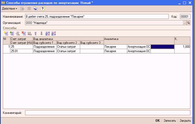The image size is (195, 124).
Task: Click the Код field containing 00001
Action: click(x=185, y=17)
